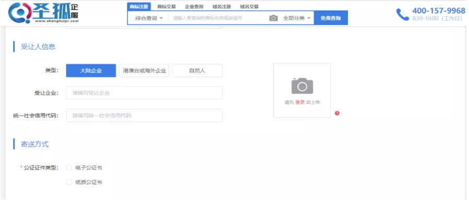Click the large camera upload icon
The height and width of the screenshot is (208, 469).
pyautogui.click(x=302, y=86)
